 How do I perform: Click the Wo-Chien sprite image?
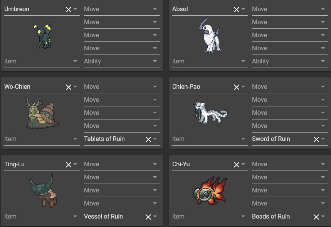[x=42, y=113]
